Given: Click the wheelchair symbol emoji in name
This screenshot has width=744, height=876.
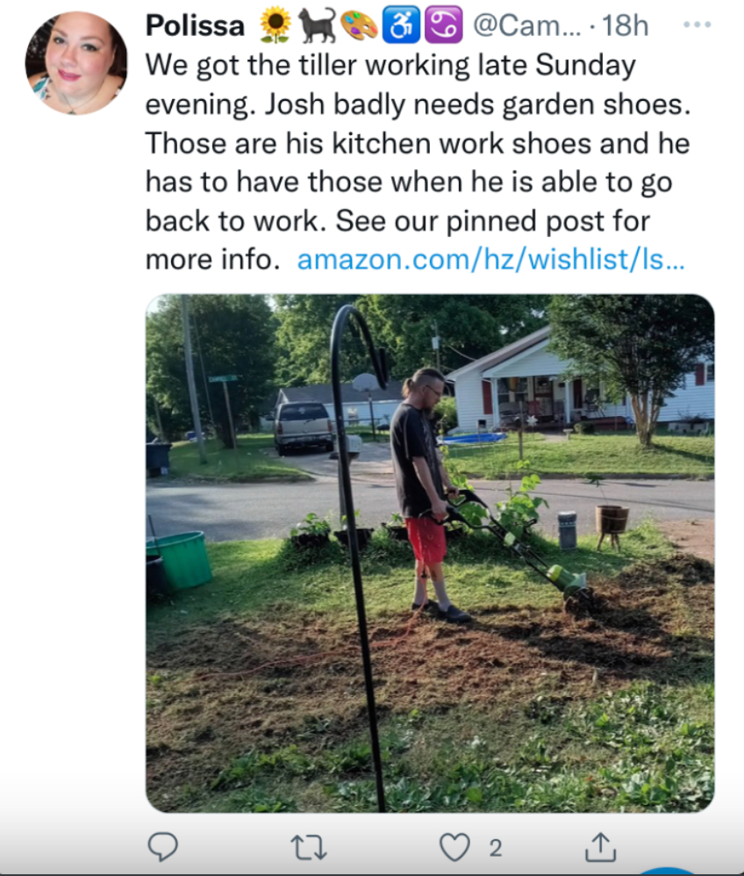Looking at the screenshot, I should click(x=400, y=25).
